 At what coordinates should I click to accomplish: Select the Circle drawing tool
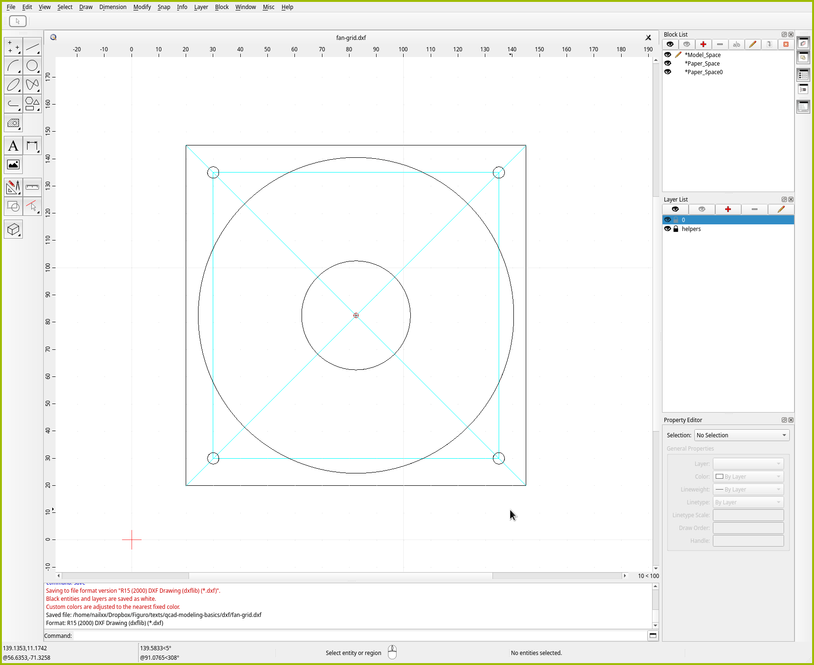click(32, 66)
